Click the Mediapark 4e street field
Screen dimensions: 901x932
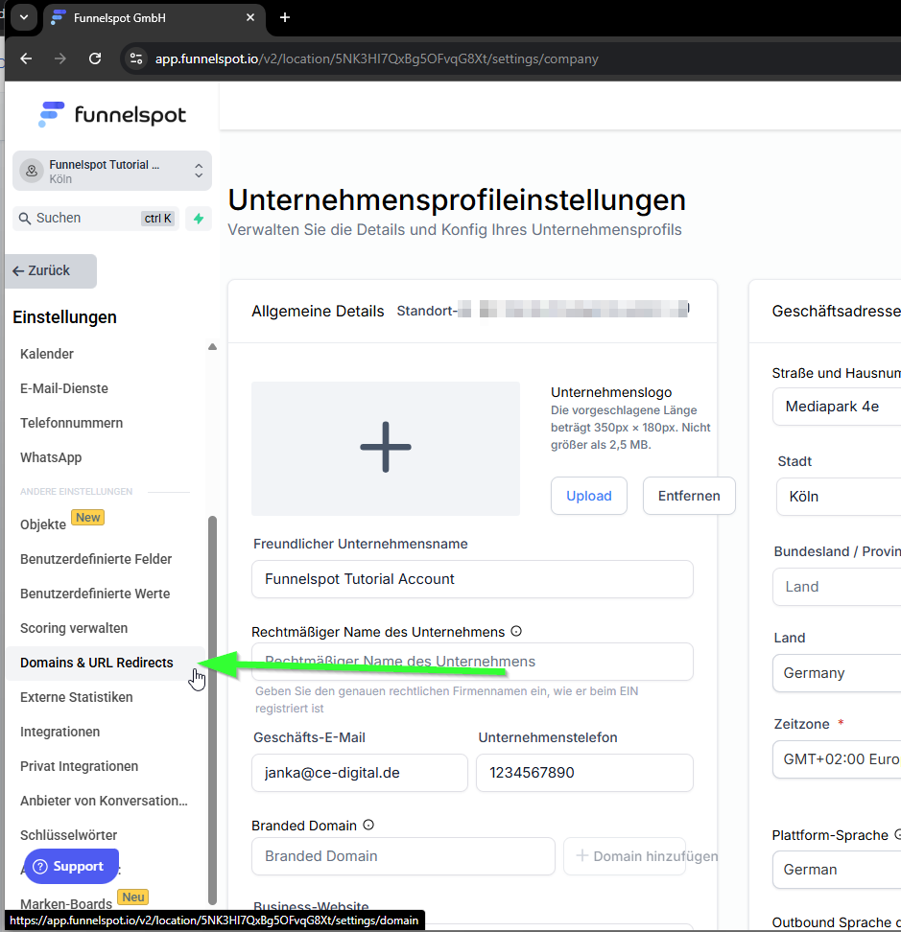point(837,407)
